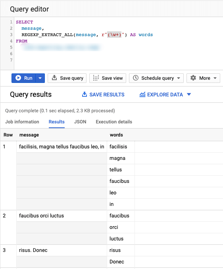Click the 'orci' words cell
223x269 pixels.
(x=121, y=227)
